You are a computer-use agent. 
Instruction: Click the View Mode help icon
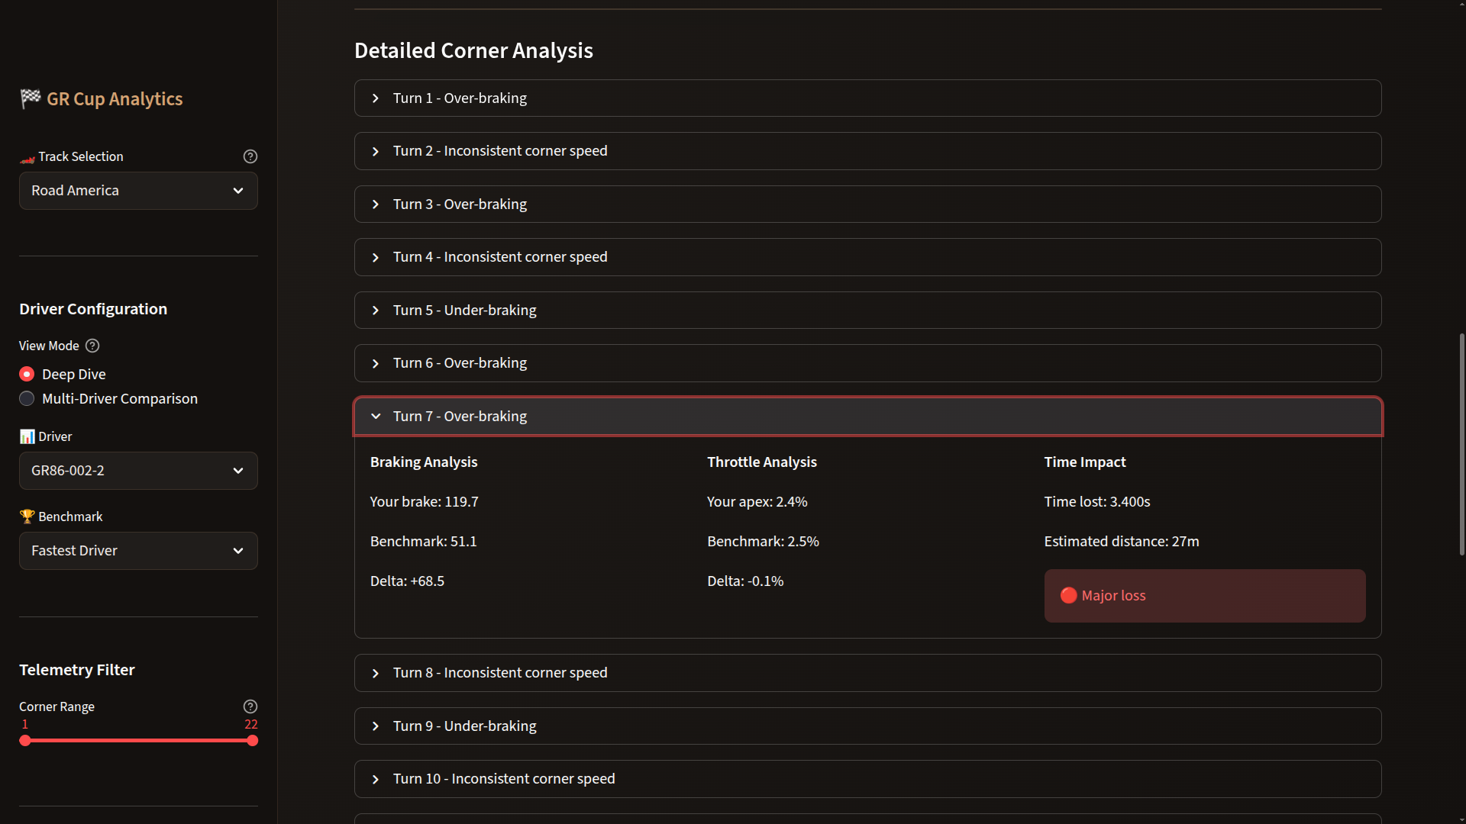(92, 346)
